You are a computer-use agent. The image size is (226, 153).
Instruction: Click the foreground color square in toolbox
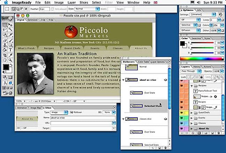point(6,67)
